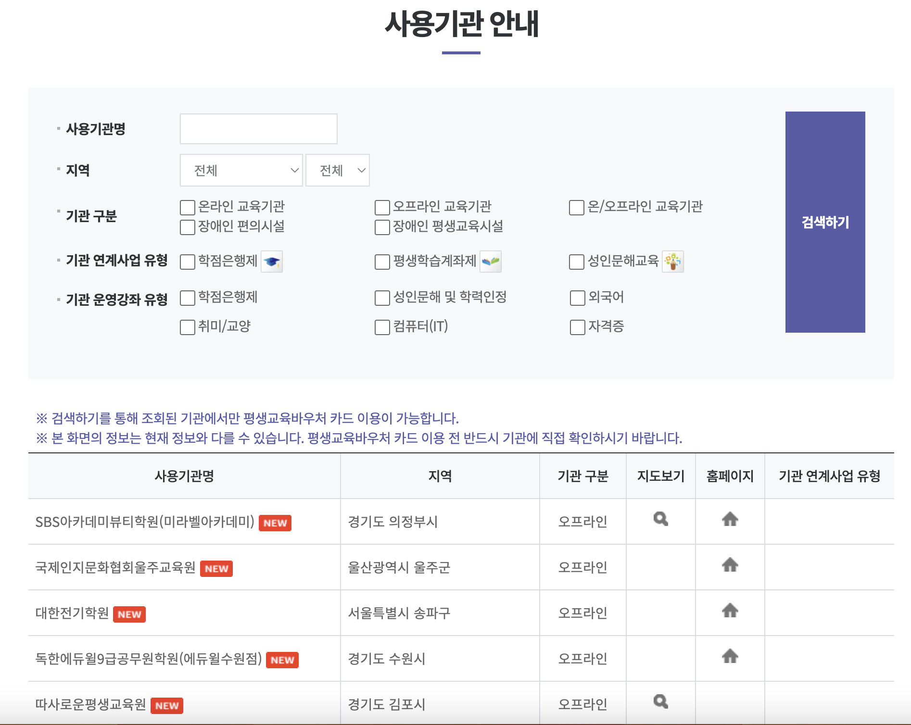Check 온/오프라인 교육기관 checkbox
This screenshot has height=725, width=911.
click(577, 208)
